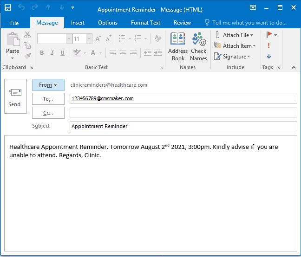The height and width of the screenshot is (257, 301).
Task: Click the Font Color A button
Action: [93, 52]
